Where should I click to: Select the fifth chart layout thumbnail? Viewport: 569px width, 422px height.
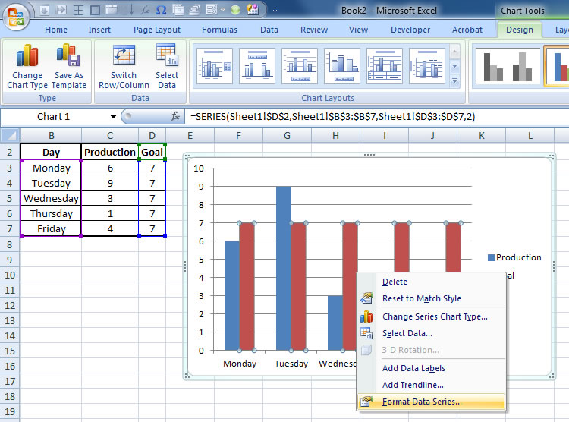(385, 66)
